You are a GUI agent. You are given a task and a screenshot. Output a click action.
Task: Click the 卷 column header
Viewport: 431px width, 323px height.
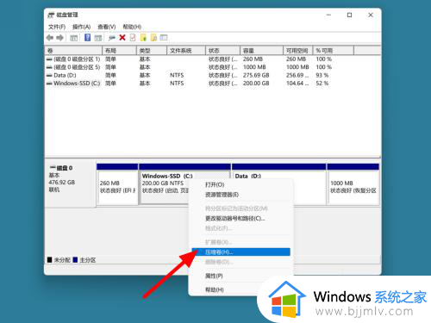73,51
